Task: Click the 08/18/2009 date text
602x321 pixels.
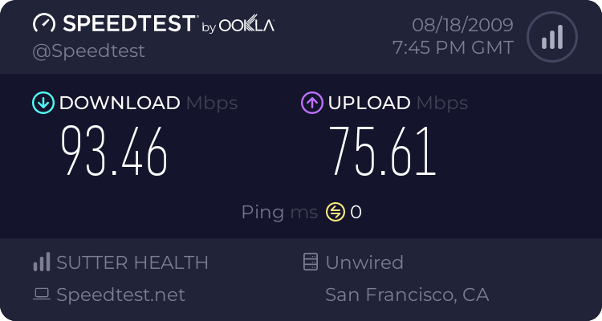Action: click(x=462, y=26)
